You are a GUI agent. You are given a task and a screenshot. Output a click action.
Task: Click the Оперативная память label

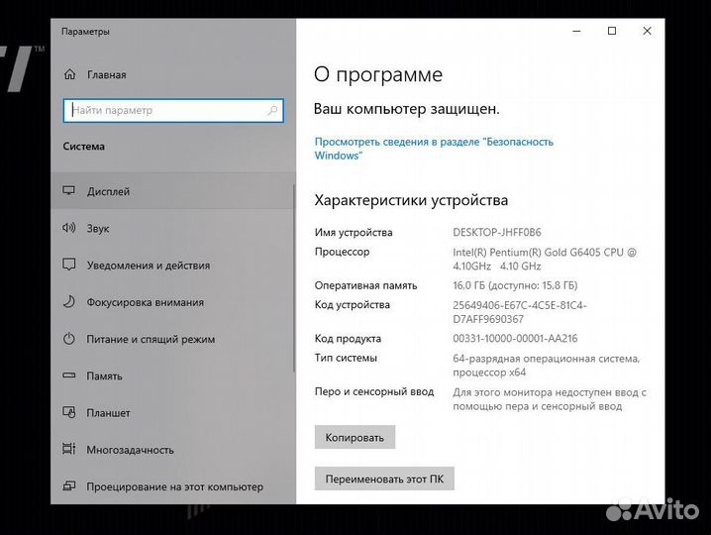pyautogui.click(x=366, y=285)
